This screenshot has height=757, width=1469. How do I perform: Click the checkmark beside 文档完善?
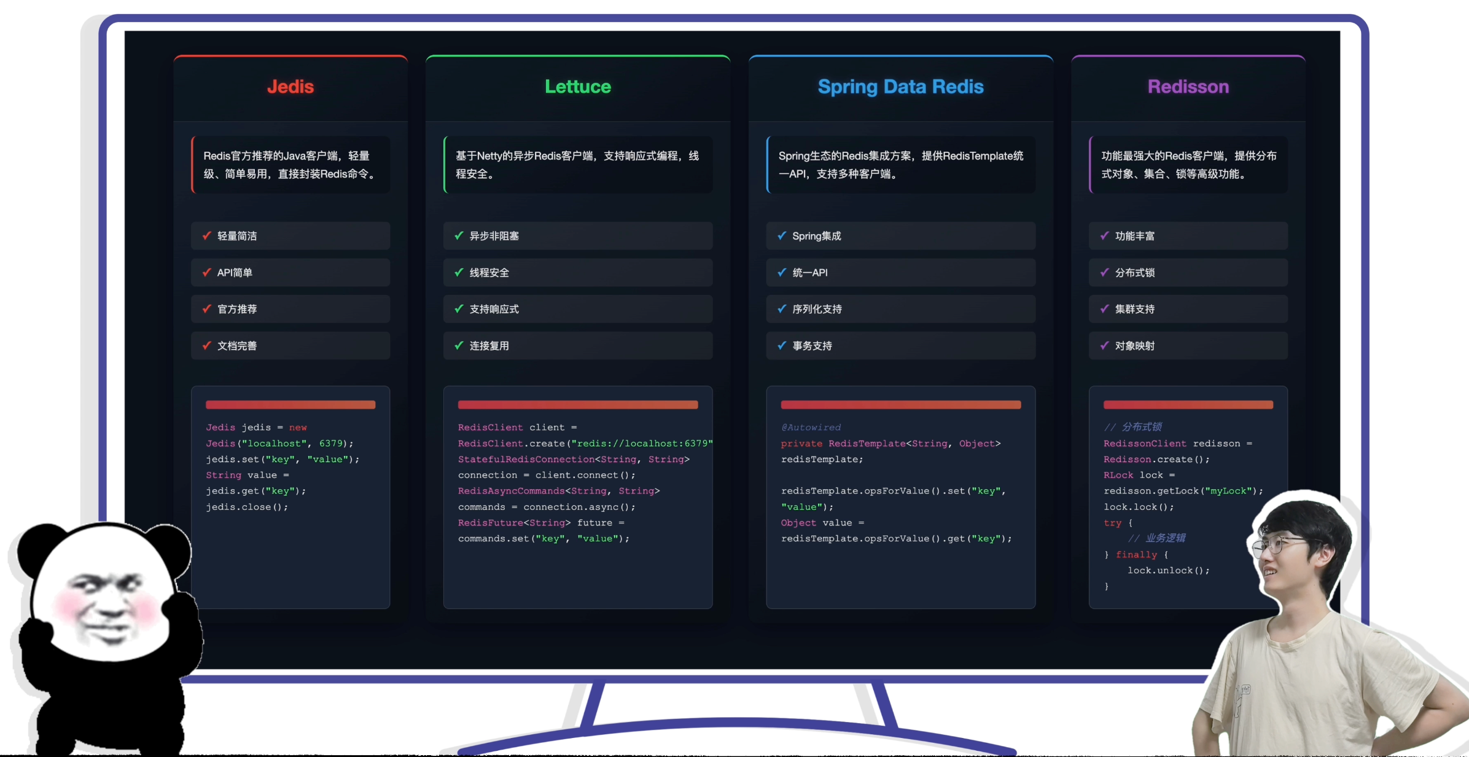pyautogui.click(x=207, y=346)
